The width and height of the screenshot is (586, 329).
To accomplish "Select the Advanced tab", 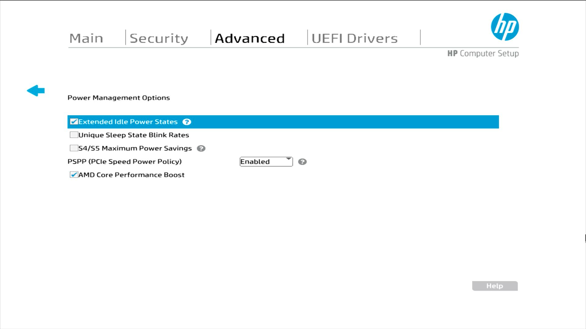I will point(250,38).
